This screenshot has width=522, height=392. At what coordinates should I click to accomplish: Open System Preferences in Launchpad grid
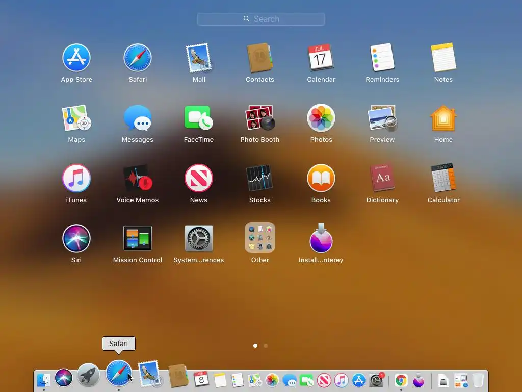pos(199,238)
